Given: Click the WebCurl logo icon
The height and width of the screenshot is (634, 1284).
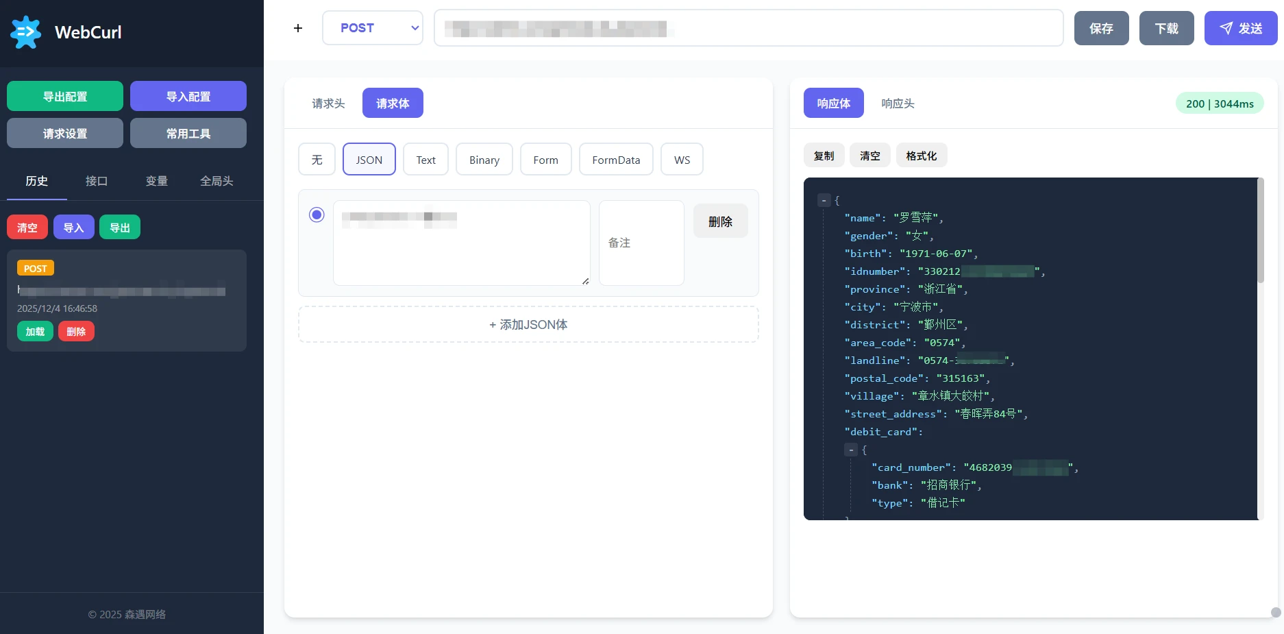Looking at the screenshot, I should click(x=26, y=32).
